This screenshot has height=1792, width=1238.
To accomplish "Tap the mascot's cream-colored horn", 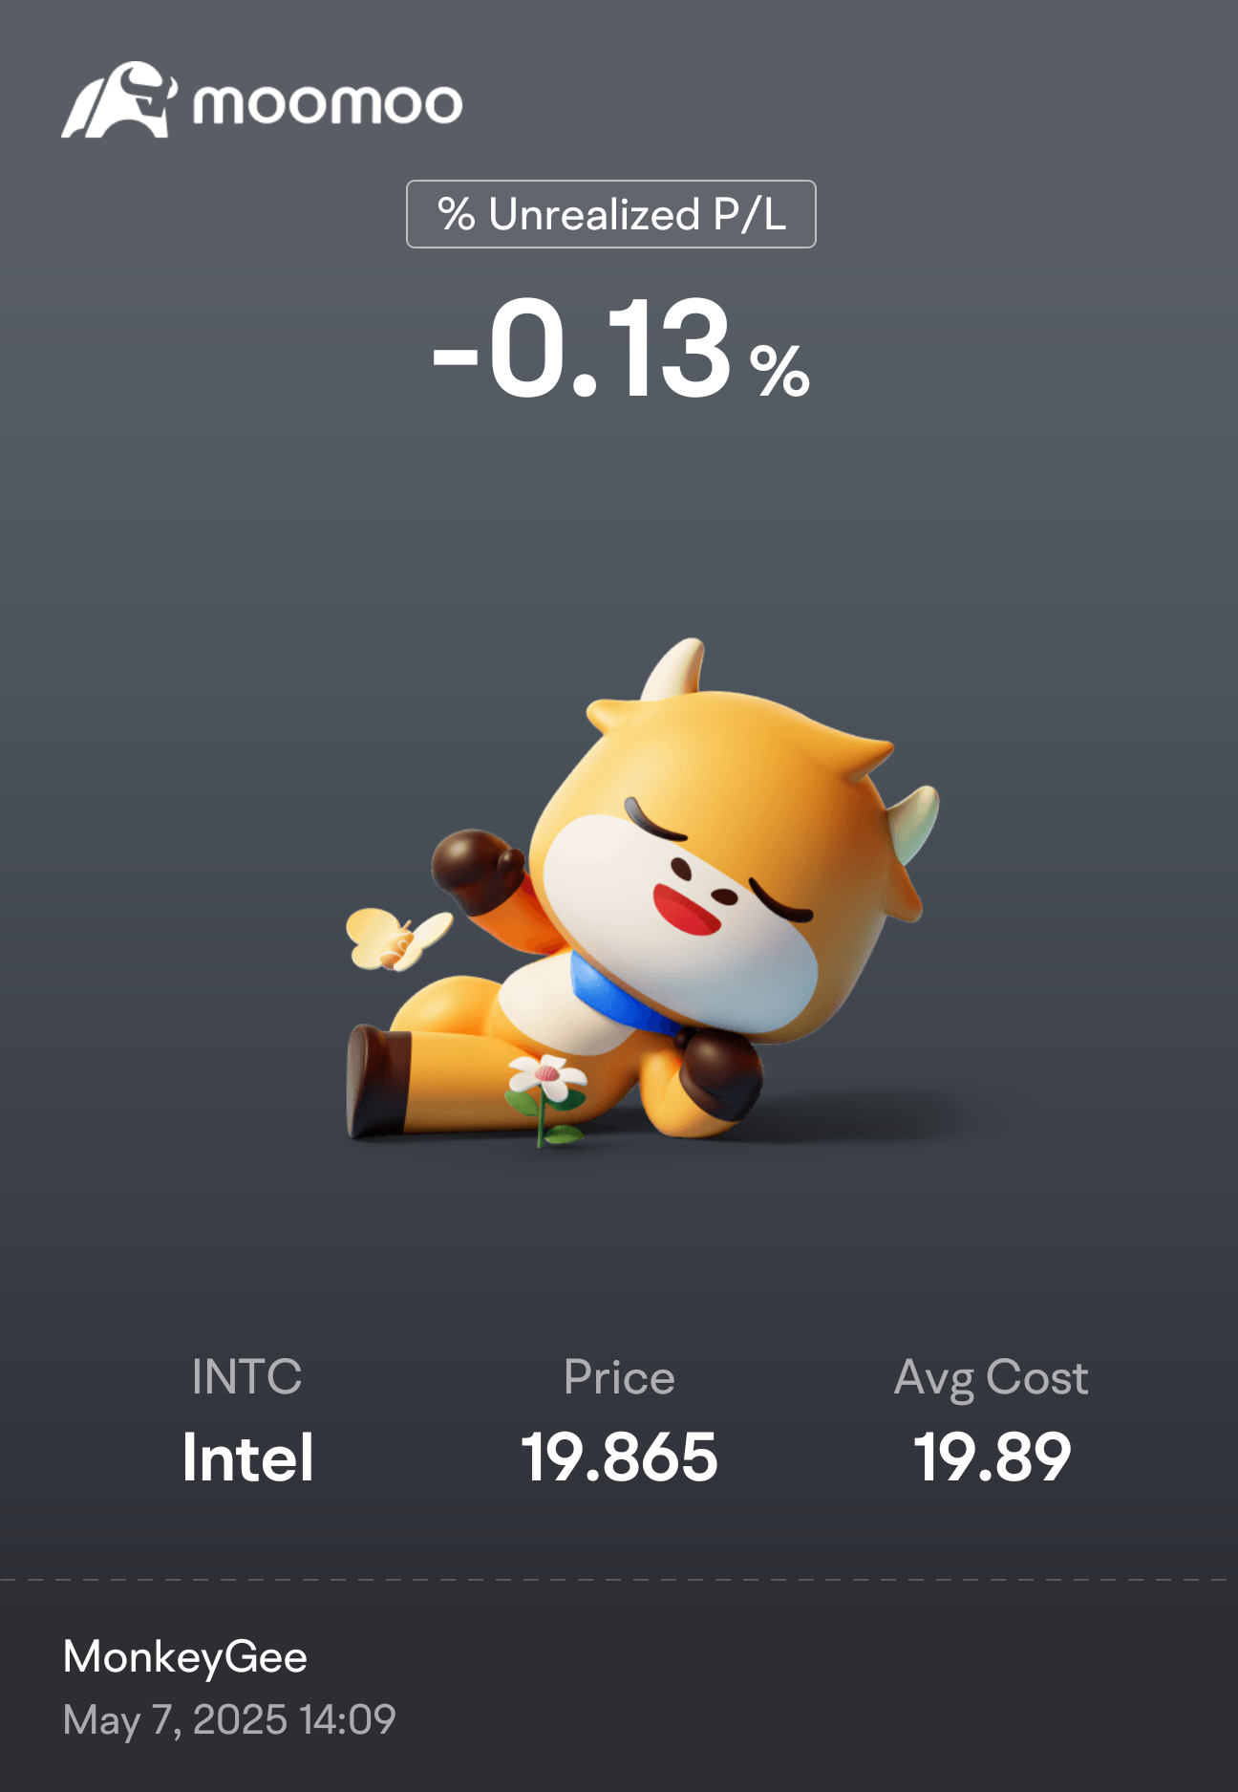I will tap(674, 669).
